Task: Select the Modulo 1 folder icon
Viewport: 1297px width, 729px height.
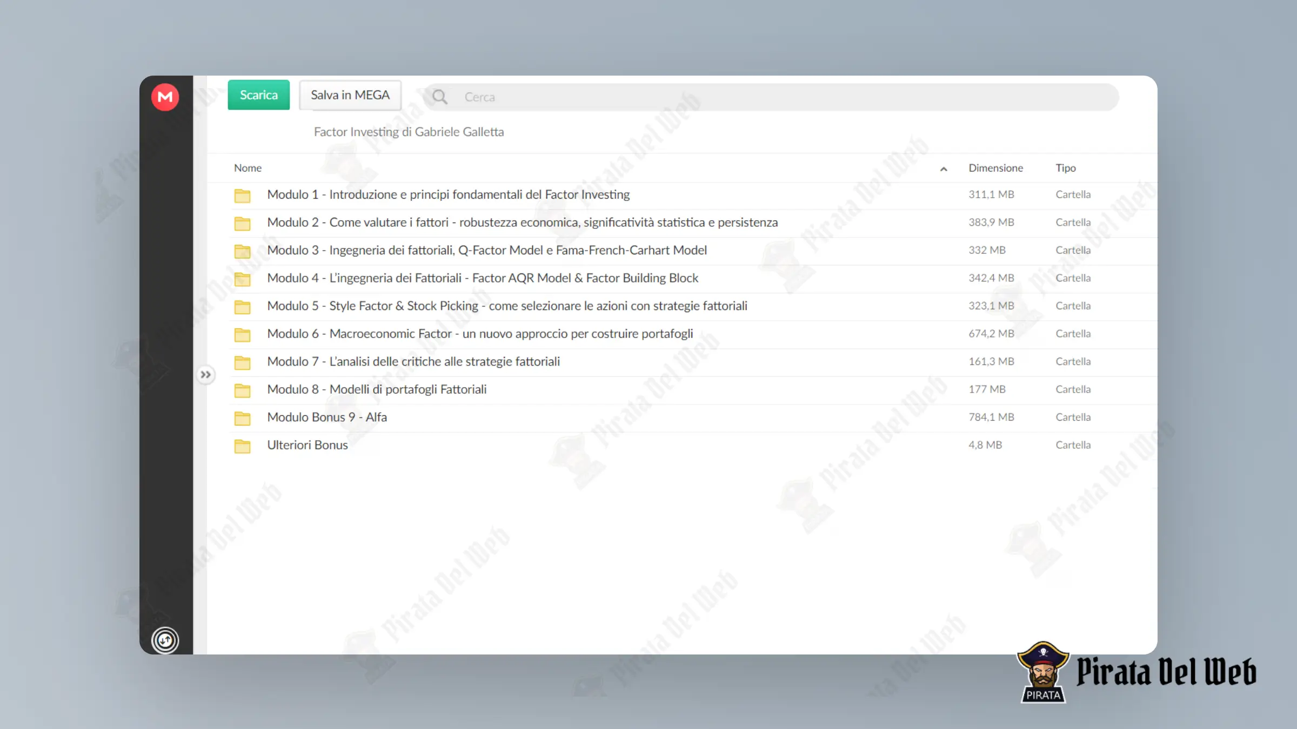Action: click(242, 195)
